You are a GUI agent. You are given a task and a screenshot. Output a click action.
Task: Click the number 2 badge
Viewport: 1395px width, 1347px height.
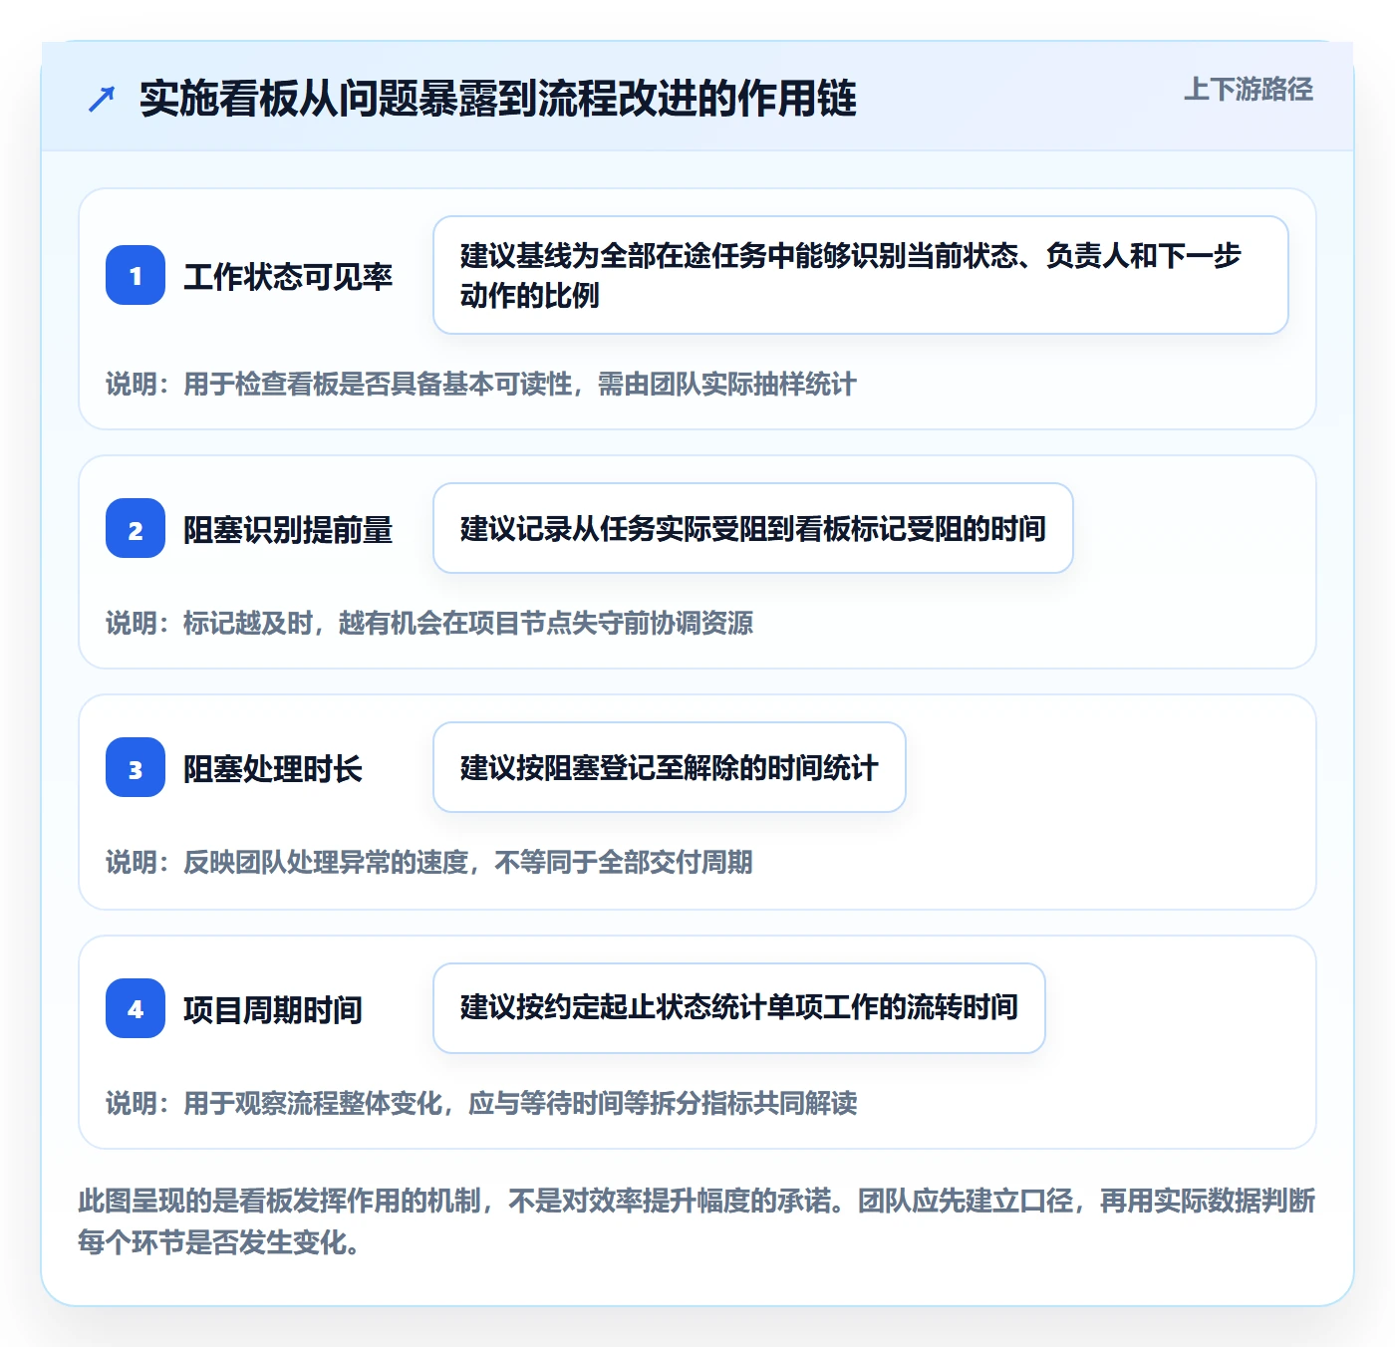pos(136,528)
